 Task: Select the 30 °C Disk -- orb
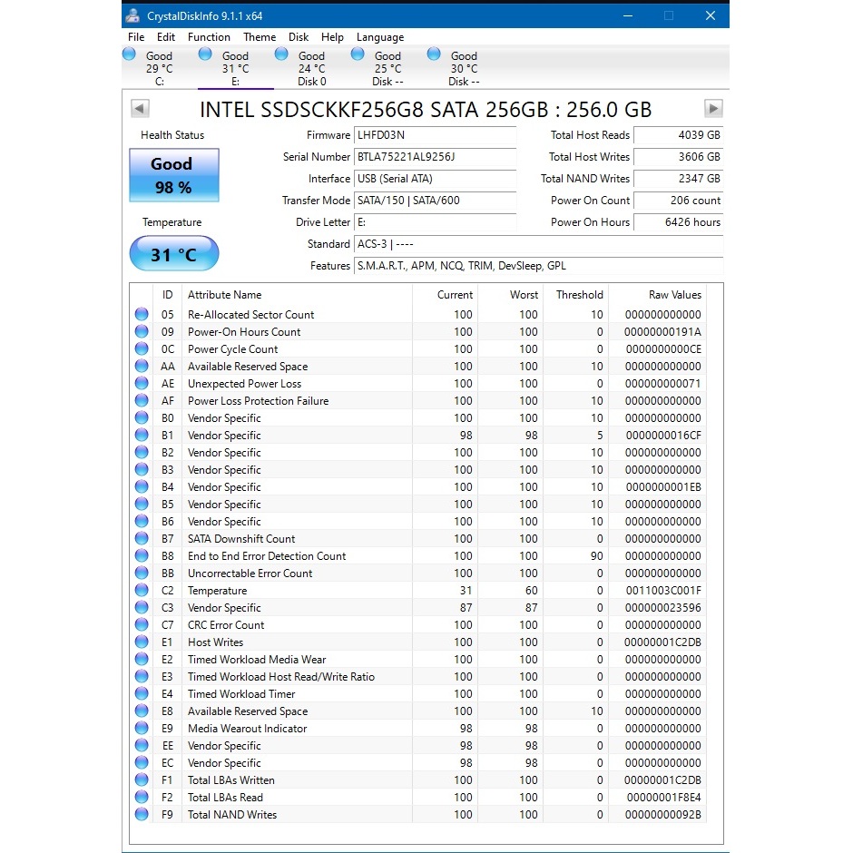tap(434, 55)
